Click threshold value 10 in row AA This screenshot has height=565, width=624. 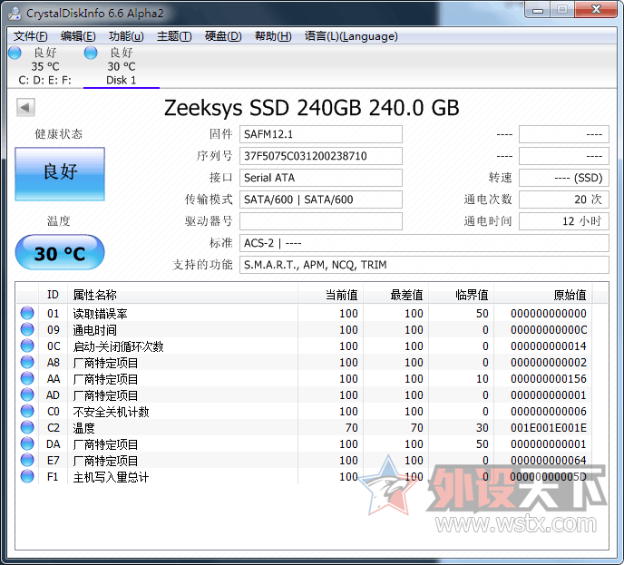tap(483, 379)
